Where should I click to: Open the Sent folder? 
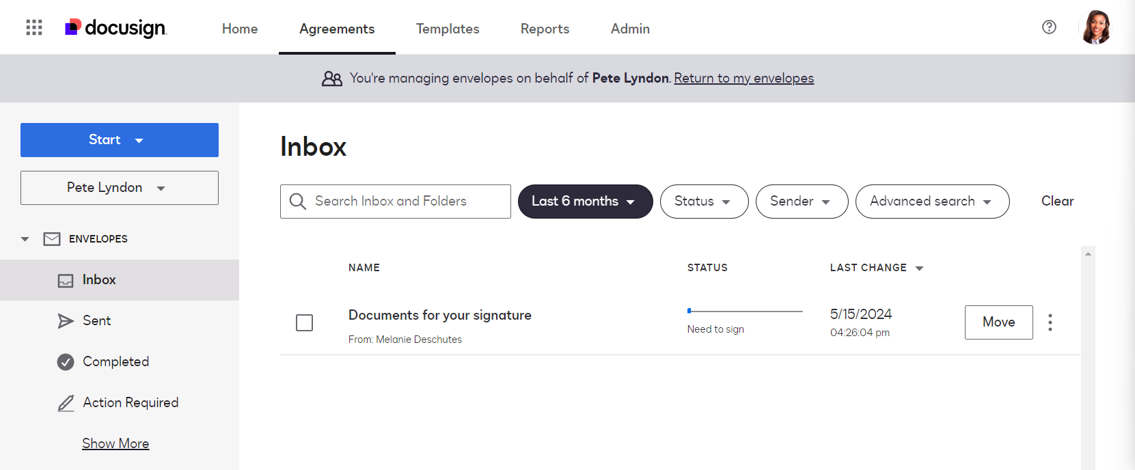(x=96, y=320)
